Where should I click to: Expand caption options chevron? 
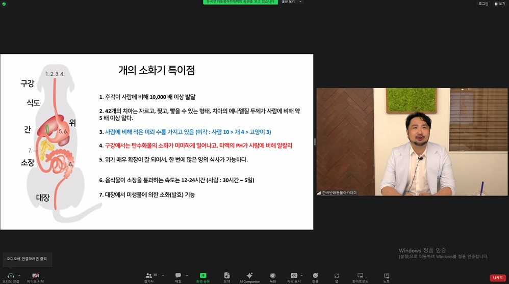point(301,275)
